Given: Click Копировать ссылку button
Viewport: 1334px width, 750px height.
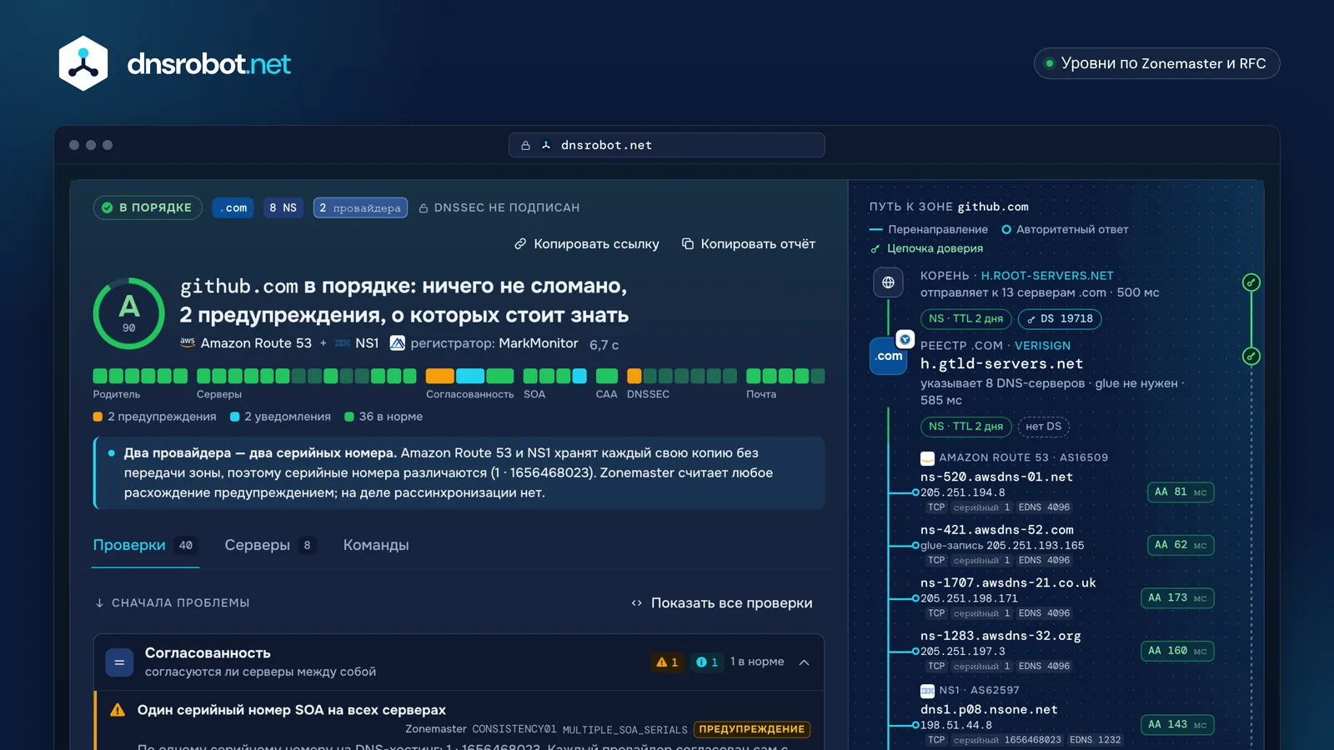Looking at the screenshot, I should coord(587,244).
